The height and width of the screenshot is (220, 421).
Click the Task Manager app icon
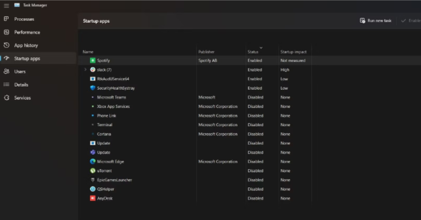[x=17, y=5]
